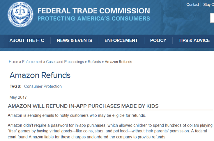Click the Amazon Refunds page heading
This screenshot has height=141, width=214.
[x=40, y=75]
